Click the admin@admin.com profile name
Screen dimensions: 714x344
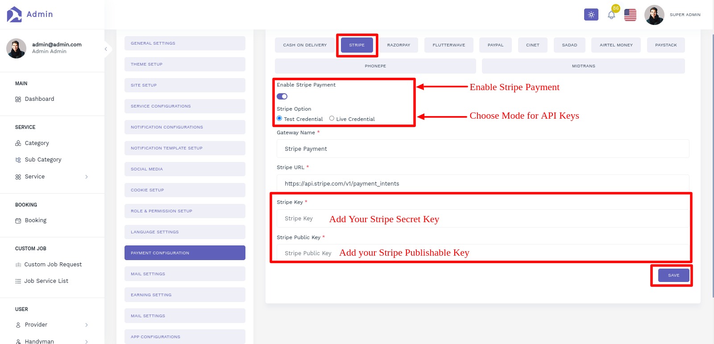coord(57,45)
